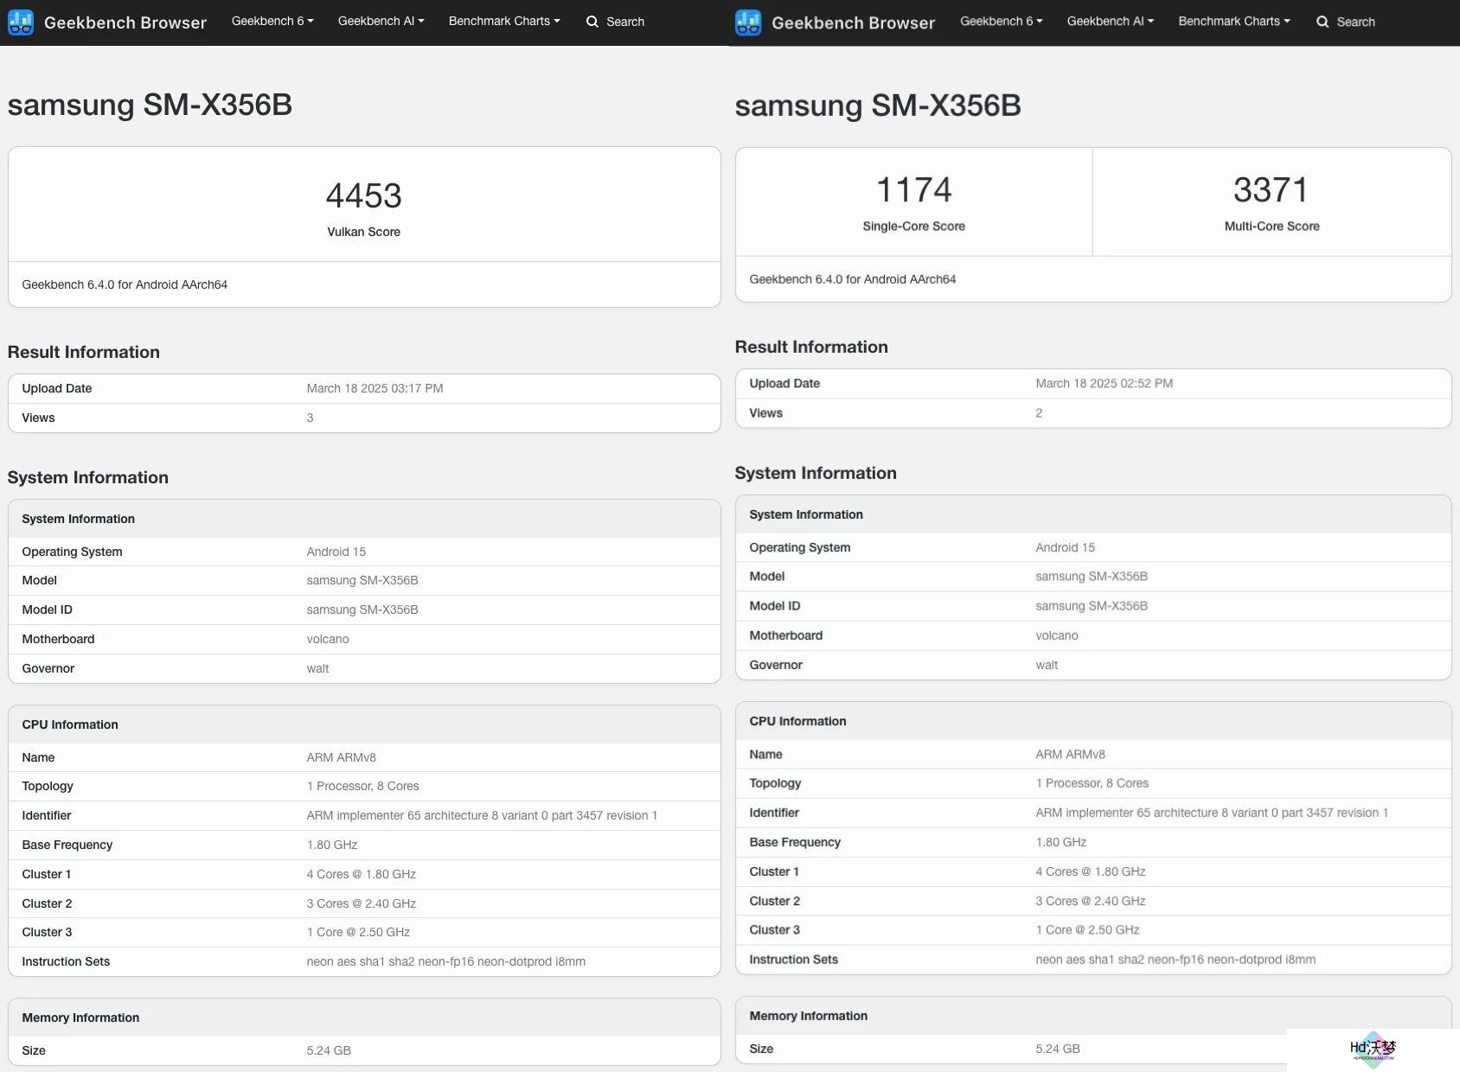Click Instruction Sets value in left page
This screenshot has height=1072, width=1460.
tap(445, 961)
